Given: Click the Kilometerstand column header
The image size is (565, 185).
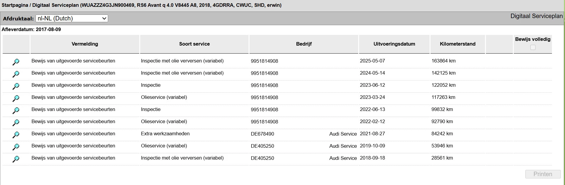Looking at the screenshot, I should tap(457, 44).
